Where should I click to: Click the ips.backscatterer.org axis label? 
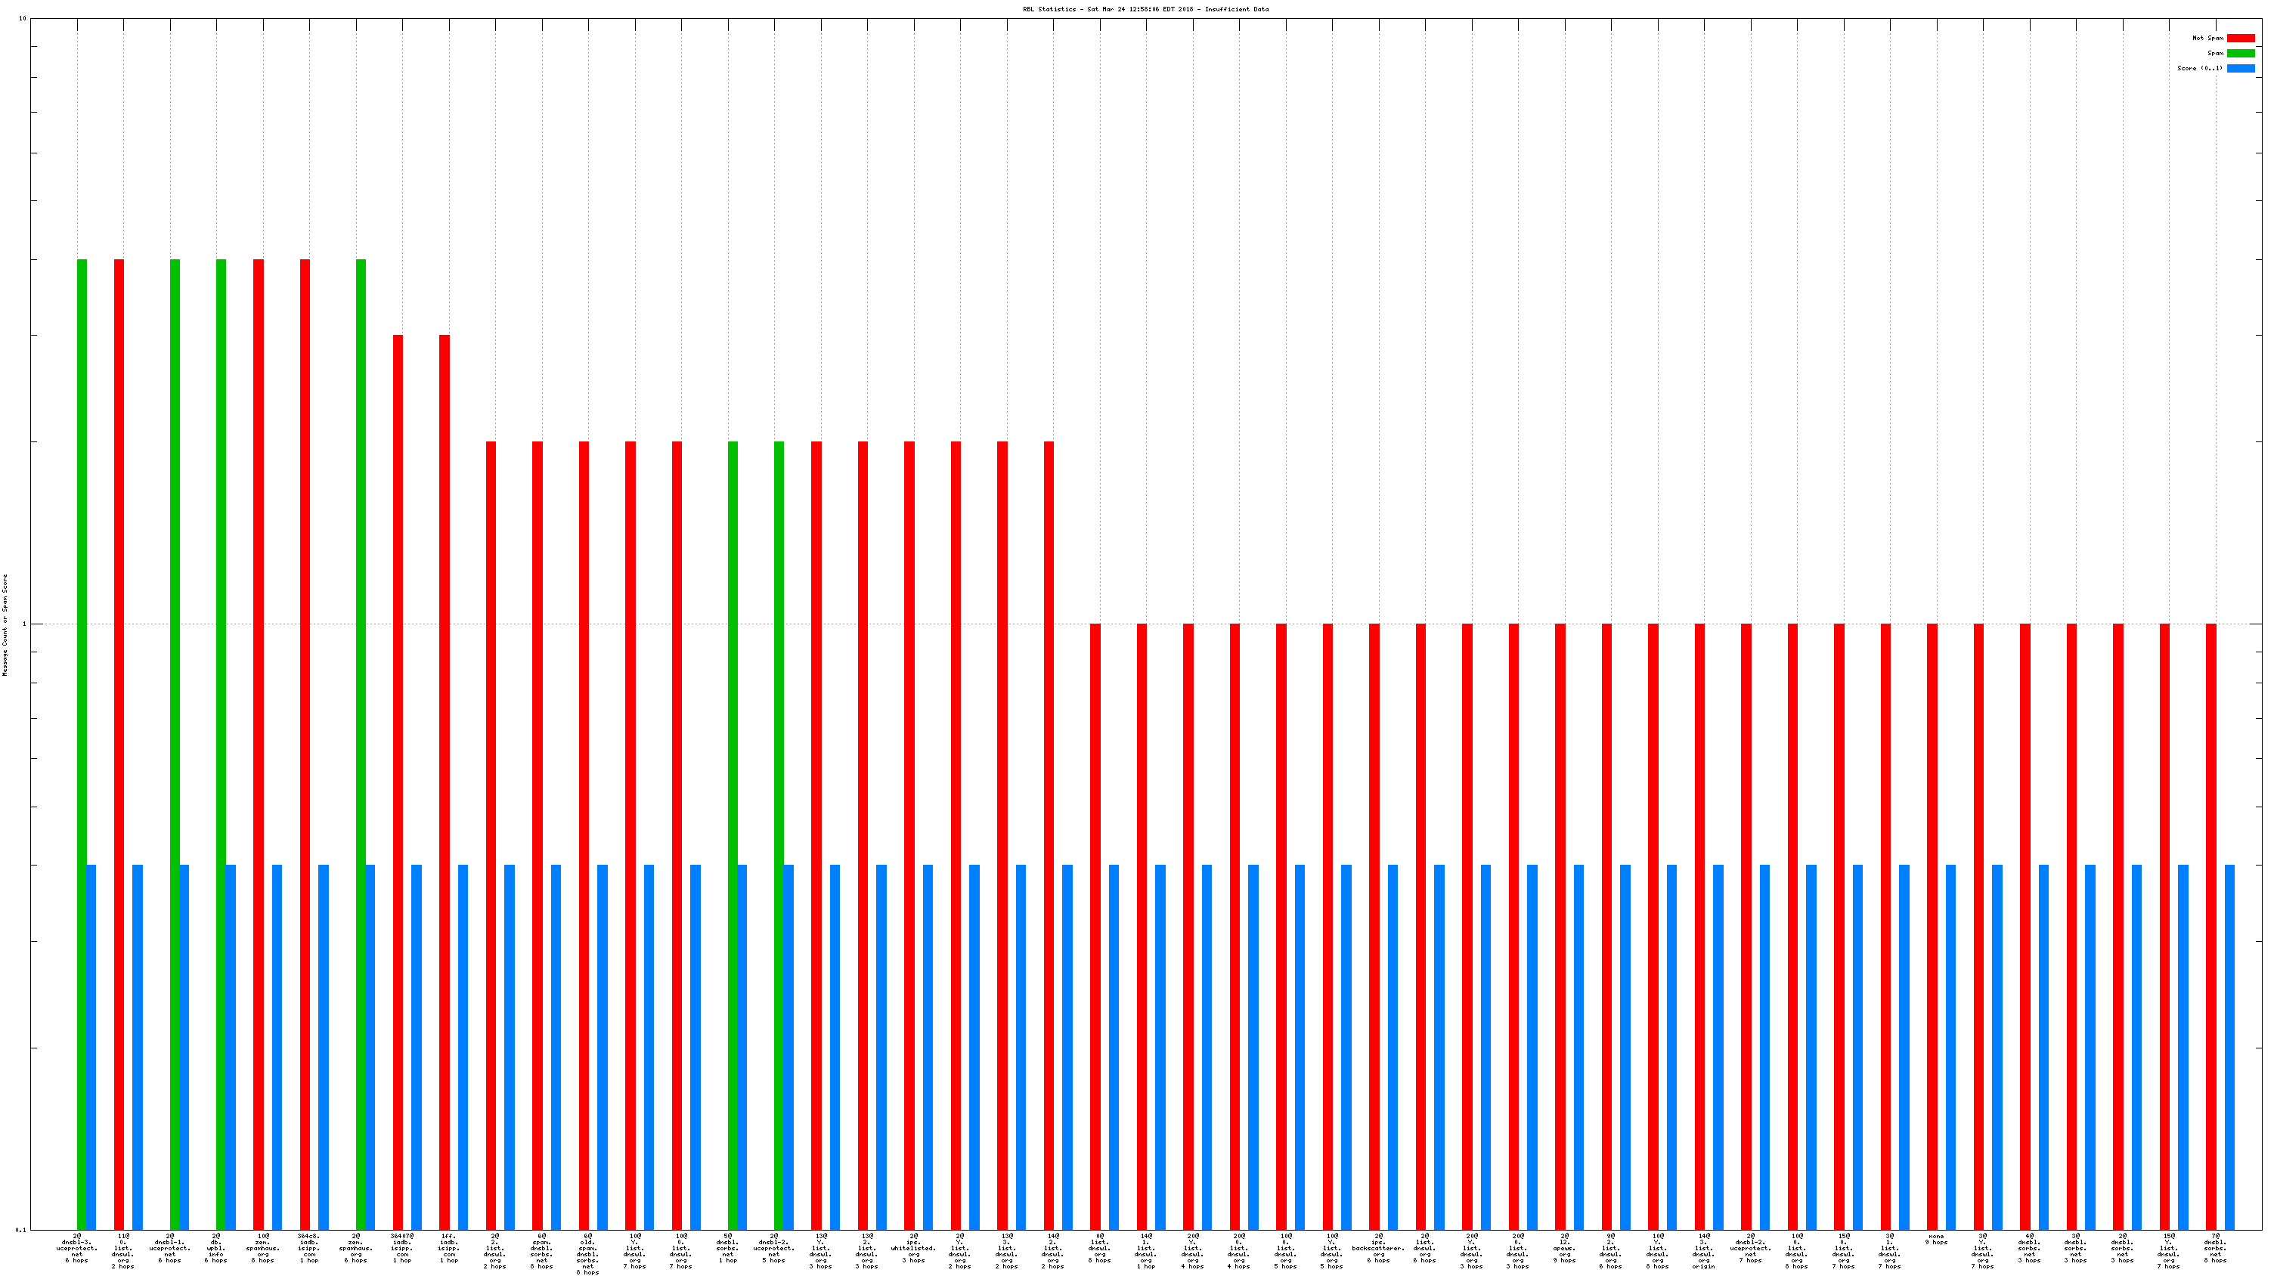coord(1378,1248)
